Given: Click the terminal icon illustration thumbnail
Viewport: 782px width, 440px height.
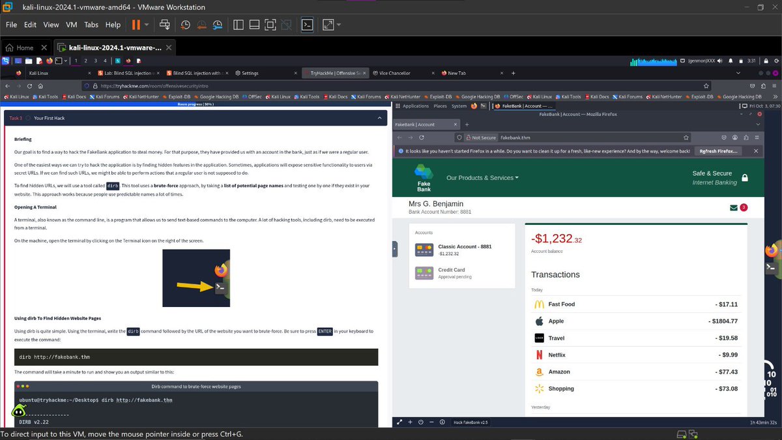Looking at the screenshot, I should pyautogui.click(x=196, y=278).
